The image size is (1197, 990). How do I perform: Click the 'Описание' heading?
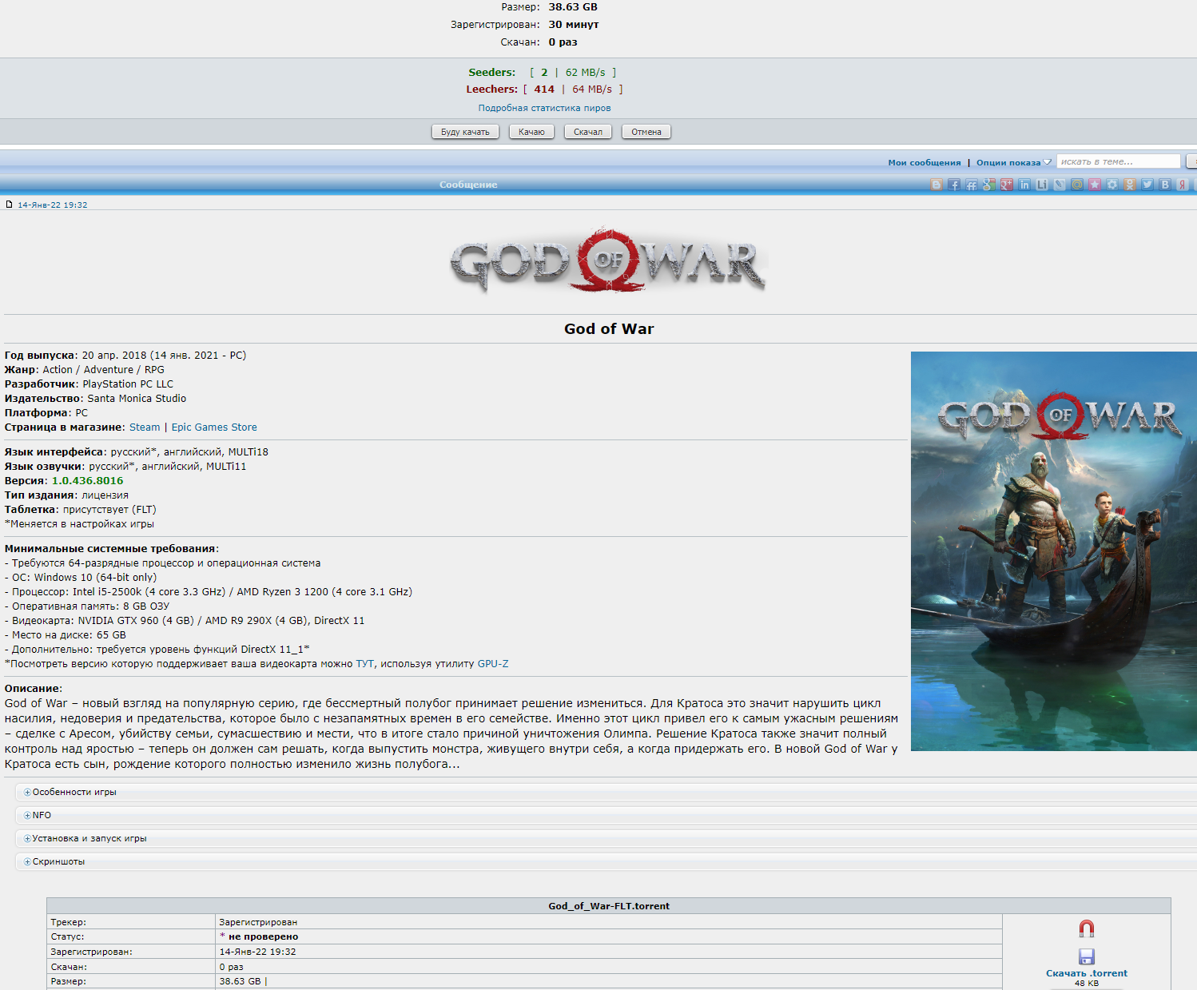point(34,689)
